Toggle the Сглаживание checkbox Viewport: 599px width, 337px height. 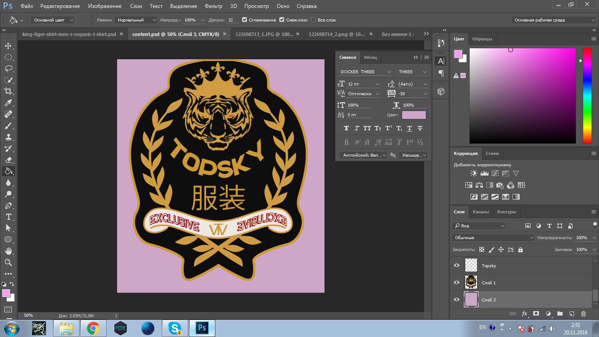coord(245,20)
